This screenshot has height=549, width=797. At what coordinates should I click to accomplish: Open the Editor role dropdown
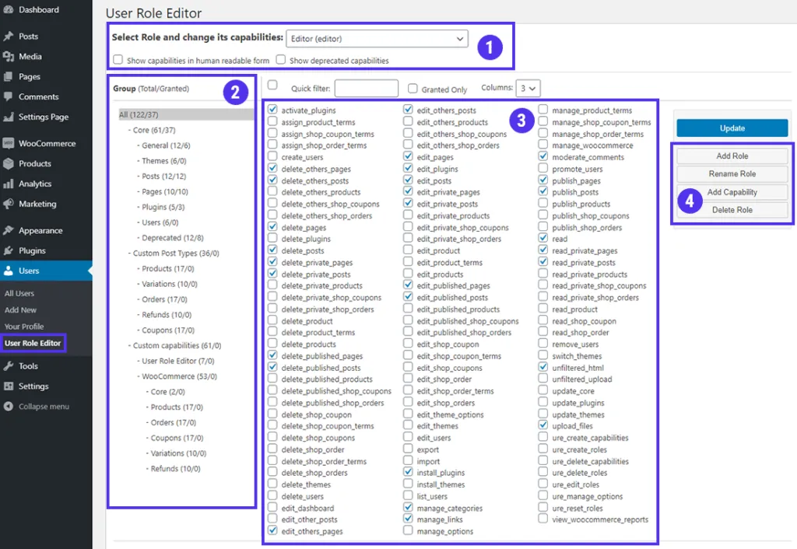pos(377,38)
